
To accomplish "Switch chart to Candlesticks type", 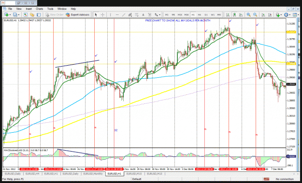I will coord(234,14).
